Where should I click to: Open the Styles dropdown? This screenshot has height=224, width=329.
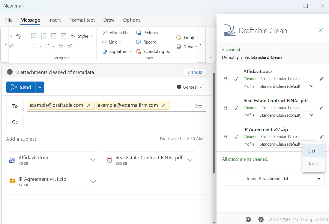click(x=92, y=36)
